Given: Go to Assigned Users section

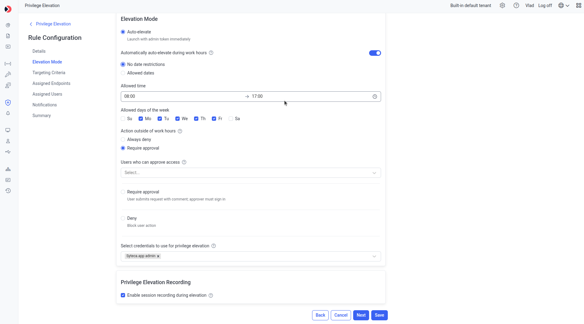Looking at the screenshot, I should tap(47, 94).
